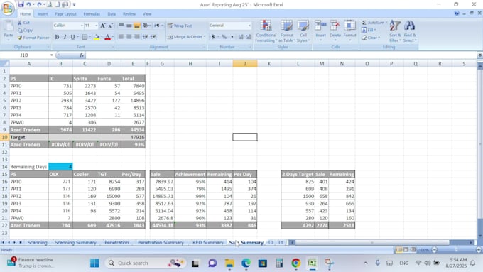Open the Clipboard group dialog launcher

coord(48,47)
